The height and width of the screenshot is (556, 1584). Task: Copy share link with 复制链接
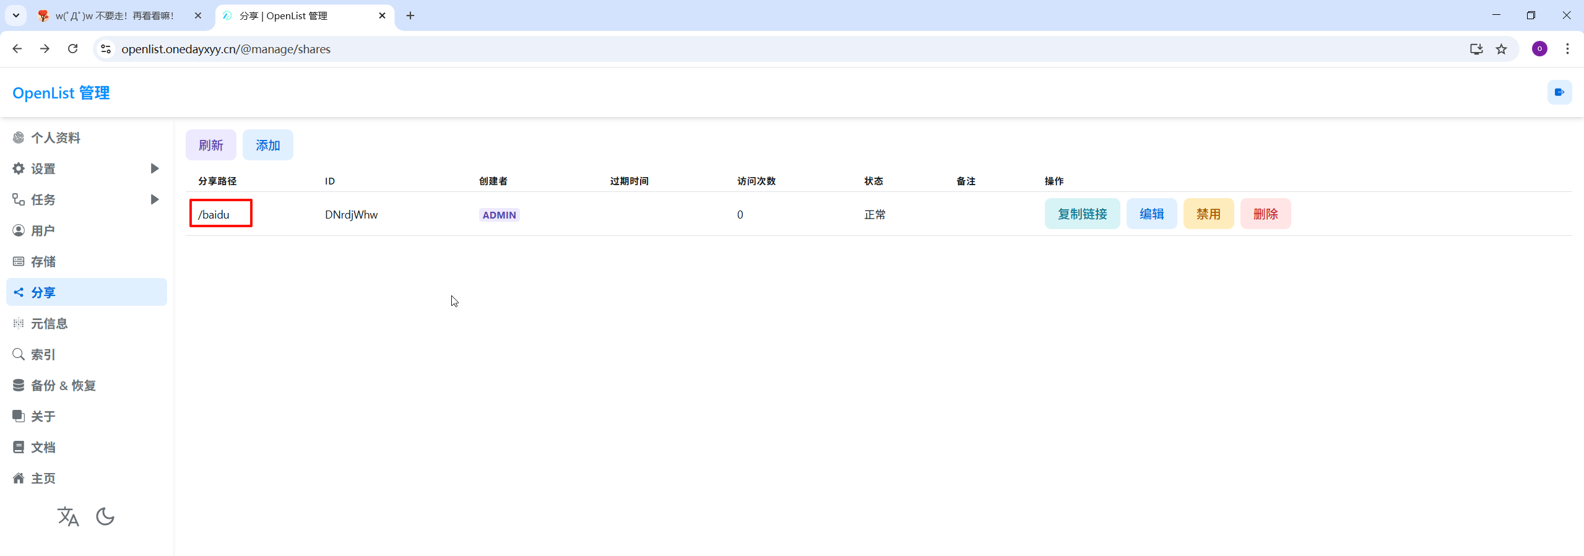coord(1081,214)
